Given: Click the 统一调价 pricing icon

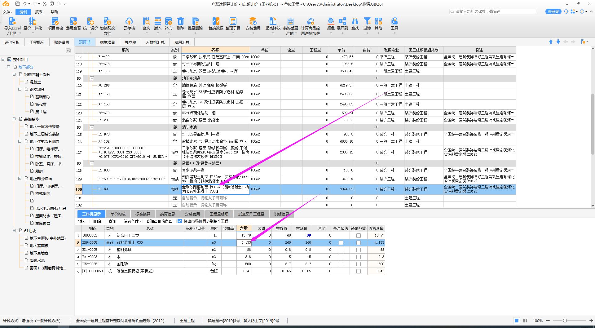Looking at the screenshot, I should (x=90, y=21).
